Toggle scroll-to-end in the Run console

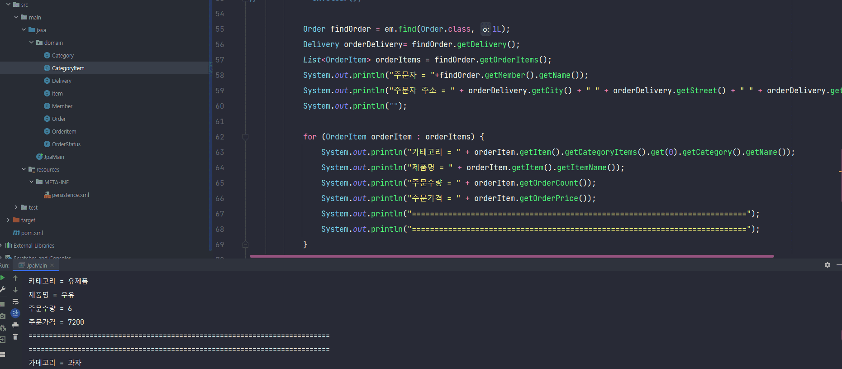(15, 313)
